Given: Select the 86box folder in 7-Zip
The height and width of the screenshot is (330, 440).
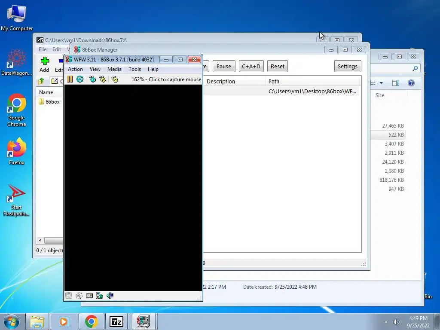Looking at the screenshot, I should pyautogui.click(x=49, y=101).
